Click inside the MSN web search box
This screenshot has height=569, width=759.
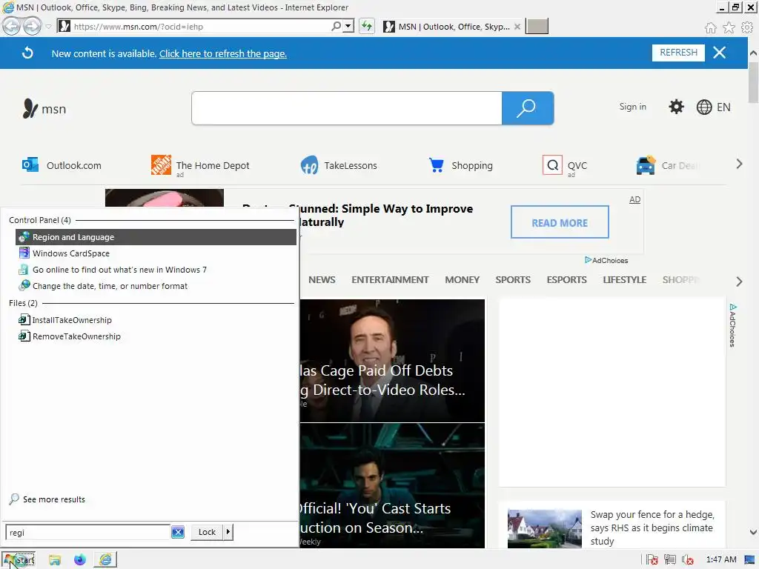click(x=347, y=108)
